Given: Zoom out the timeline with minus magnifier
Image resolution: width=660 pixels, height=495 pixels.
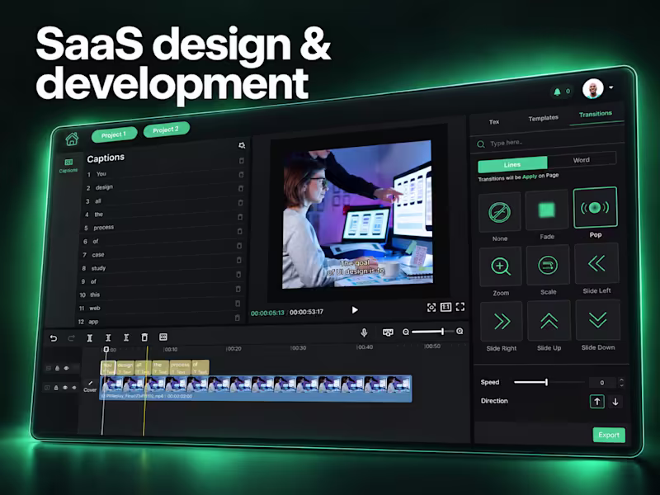Looking at the screenshot, I should click(406, 332).
